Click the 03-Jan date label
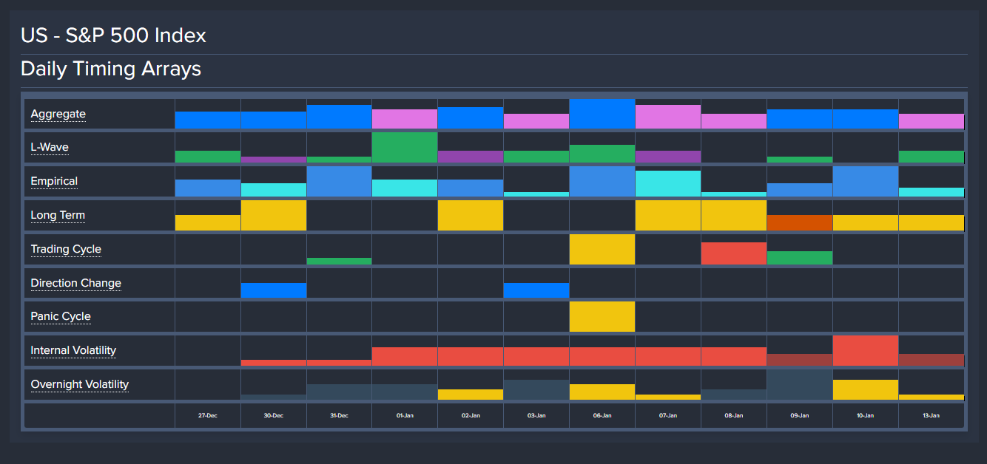The height and width of the screenshot is (464, 987). (536, 415)
